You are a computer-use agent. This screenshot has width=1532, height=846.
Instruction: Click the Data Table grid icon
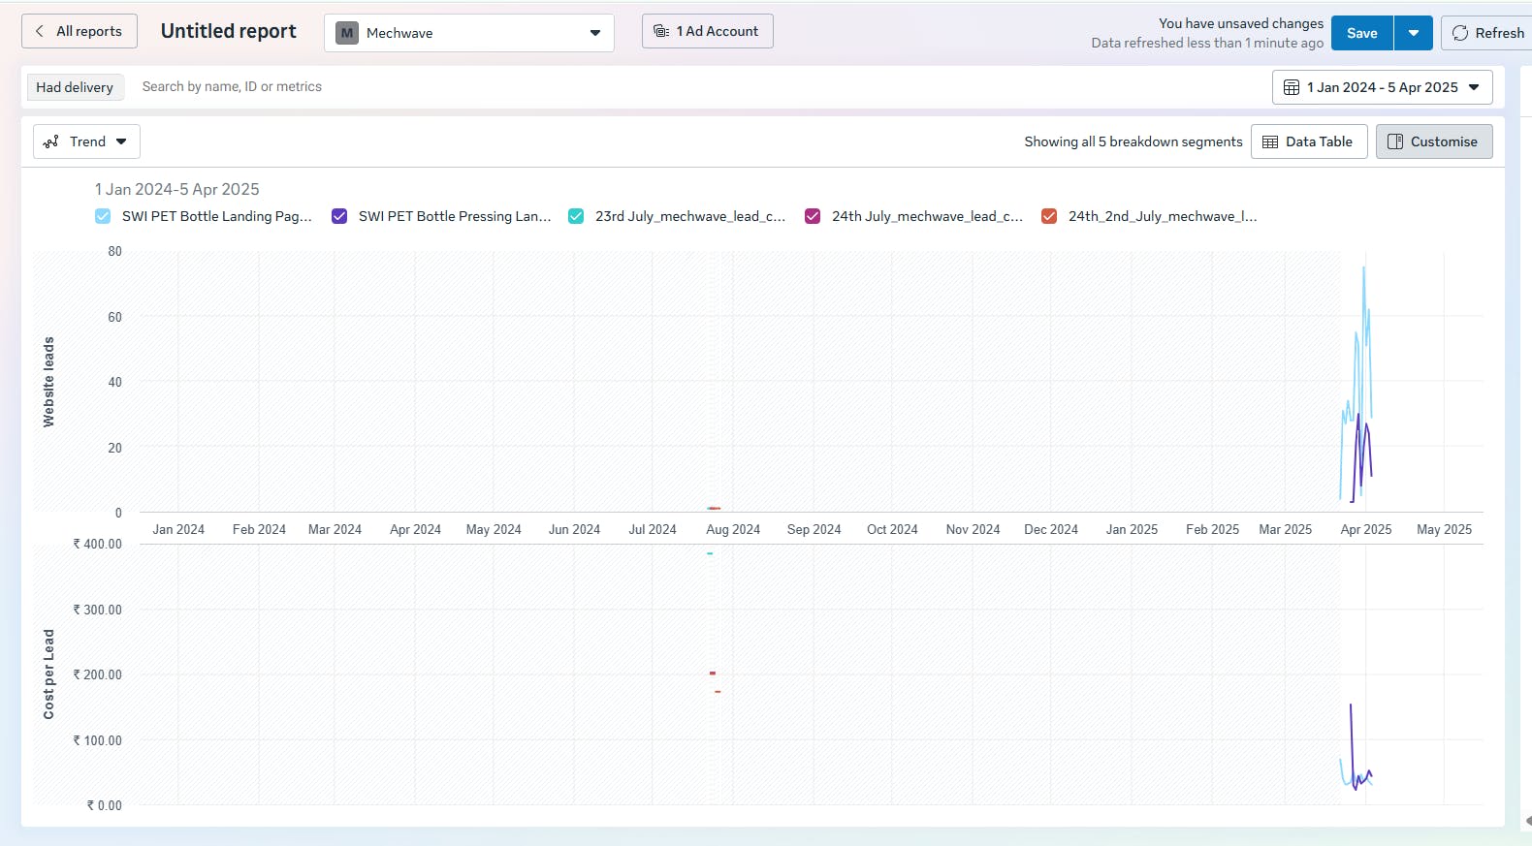[1270, 141]
